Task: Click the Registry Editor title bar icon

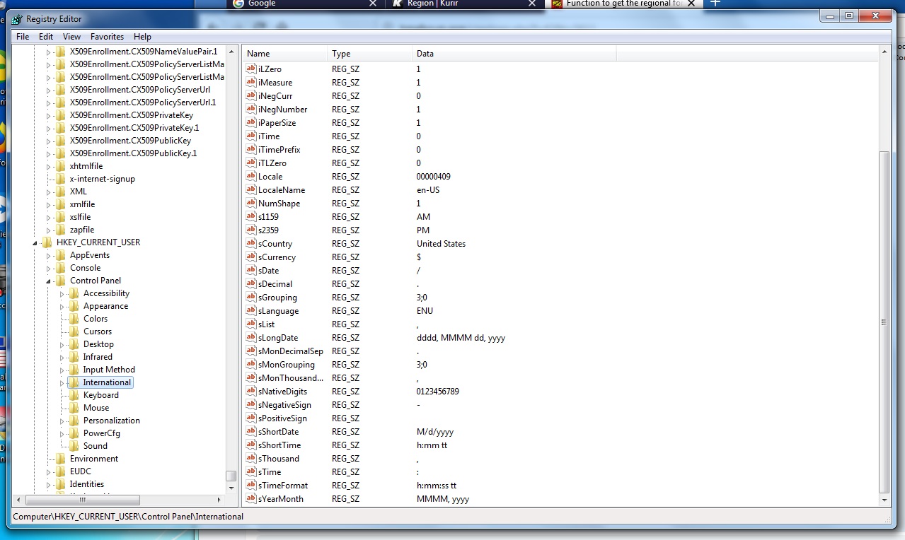Action: pyautogui.click(x=17, y=19)
